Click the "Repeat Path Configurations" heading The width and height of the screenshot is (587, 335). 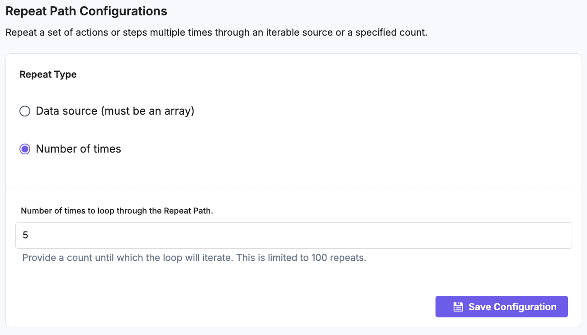[86, 11]
